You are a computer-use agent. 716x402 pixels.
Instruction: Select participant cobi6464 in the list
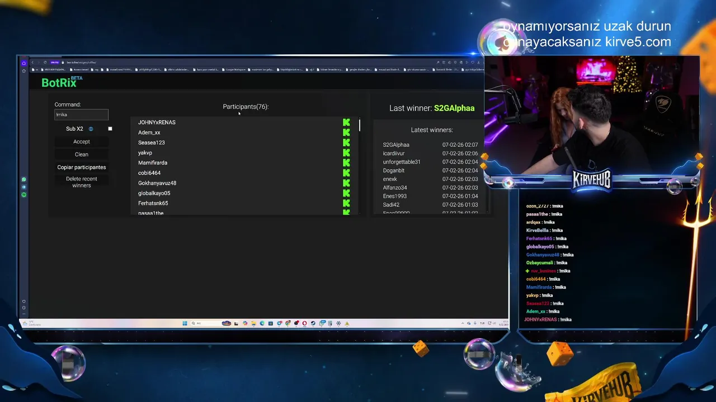click(149, 173)
